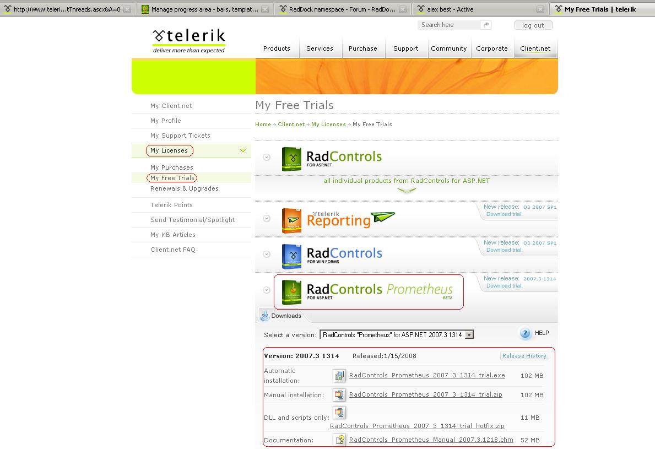The width and height of the screenshot is (655, 449).
Task: Open the Services menu
Action: click(320, 48)
